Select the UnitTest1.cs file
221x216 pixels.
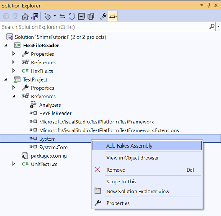click(x=44, y=164)
